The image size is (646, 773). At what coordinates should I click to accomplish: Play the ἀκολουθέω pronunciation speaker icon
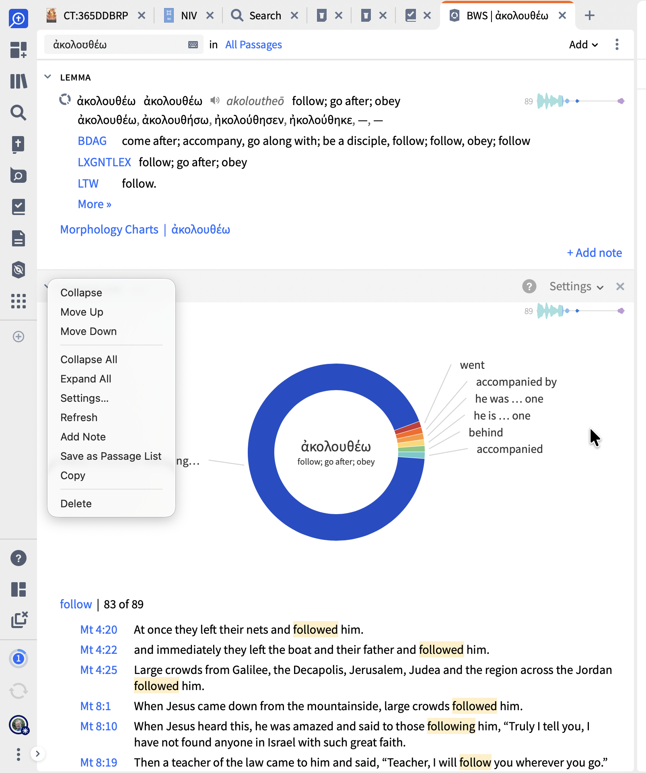pyautogui.click(x=215, y=100)
